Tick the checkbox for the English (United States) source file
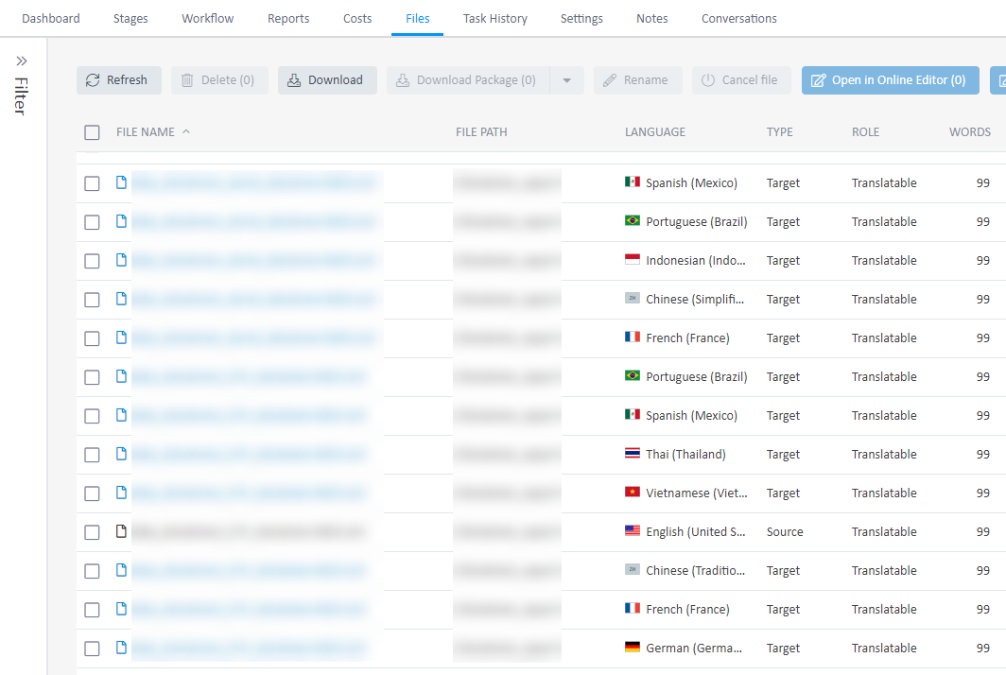 [92, 531]
